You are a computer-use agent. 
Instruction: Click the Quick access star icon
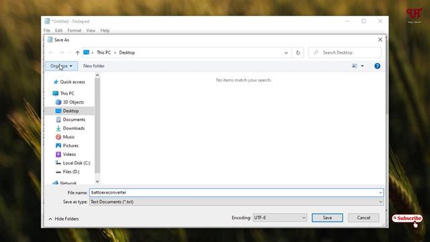[x=56, y=82]
